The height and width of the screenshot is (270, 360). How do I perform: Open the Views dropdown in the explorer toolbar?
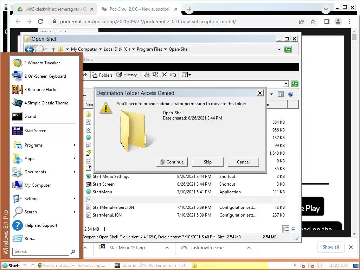coord(186,75)
